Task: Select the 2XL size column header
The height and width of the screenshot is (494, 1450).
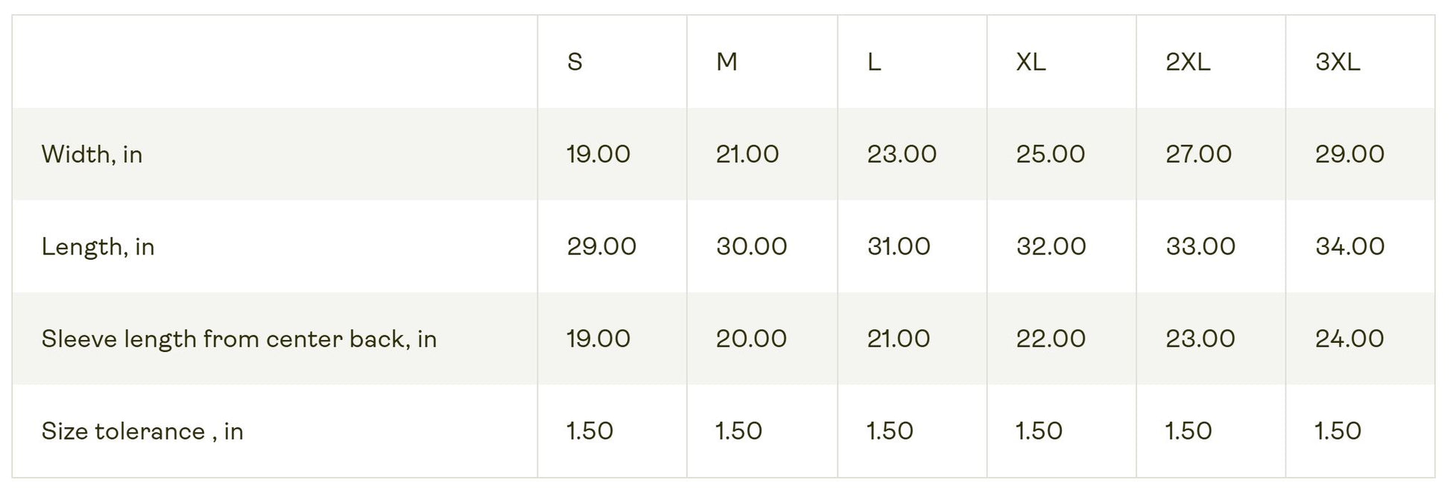Action: point(1188,62)
